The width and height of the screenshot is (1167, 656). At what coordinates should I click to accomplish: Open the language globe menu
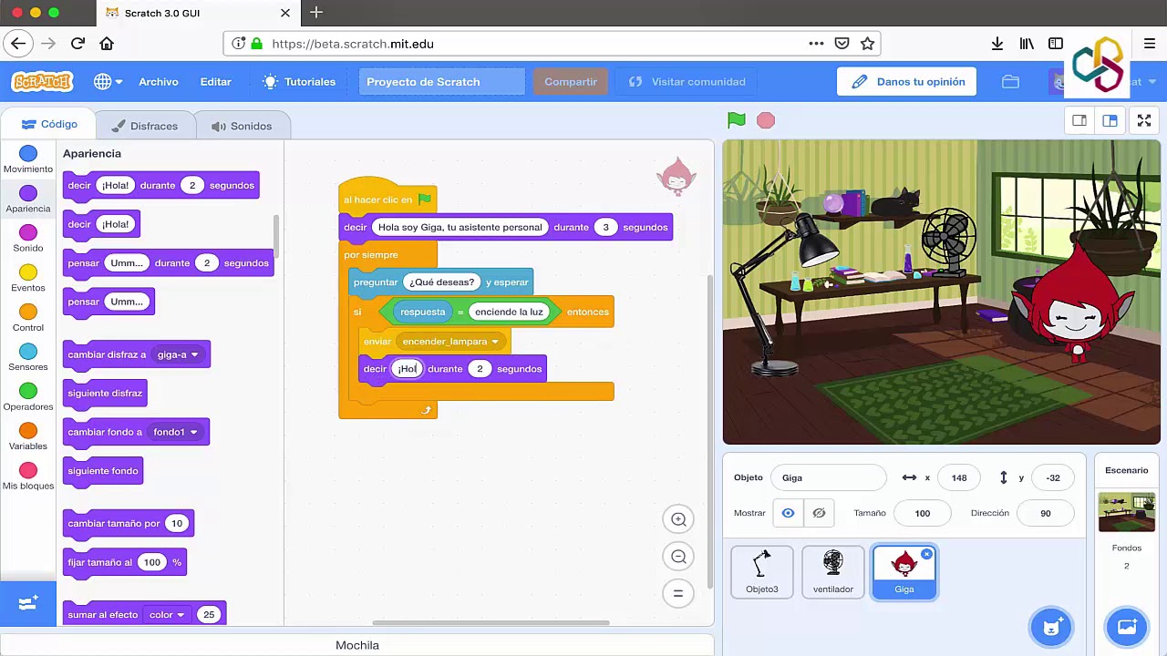[108, 82]
